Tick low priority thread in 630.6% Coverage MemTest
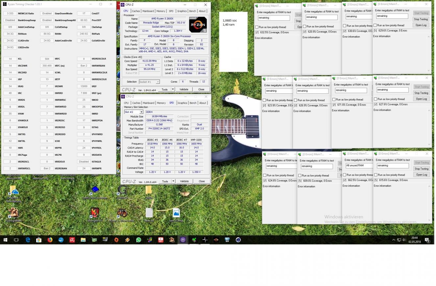This screenshot has height=286, width=436. coord(344,26)
